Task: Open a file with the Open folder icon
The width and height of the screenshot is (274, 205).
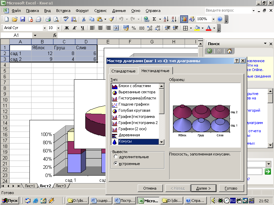Action: pos(15,19)
